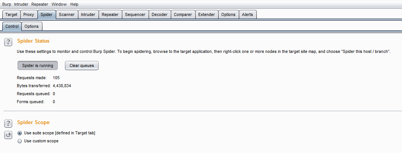
Task: Select Use suite scope radio option
Action: (20, 133)
